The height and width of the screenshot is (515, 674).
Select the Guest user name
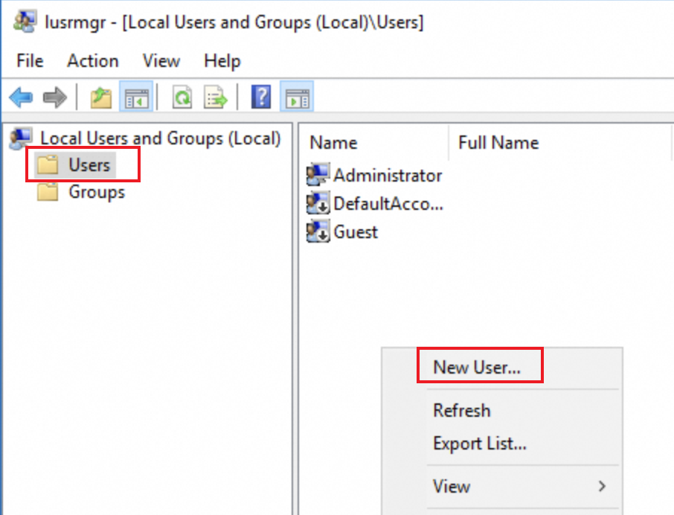click(x=356, y=231)
